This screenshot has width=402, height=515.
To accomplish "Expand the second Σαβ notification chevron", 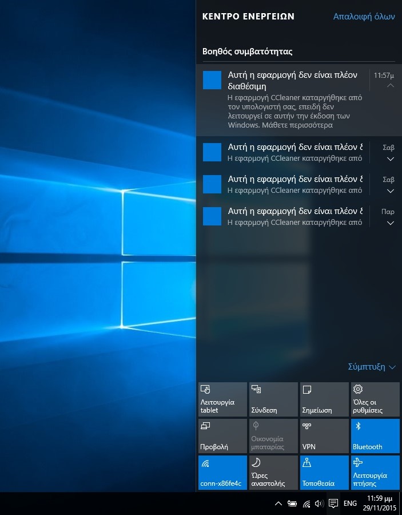I will pyautogui.click(x=390, y=191).
